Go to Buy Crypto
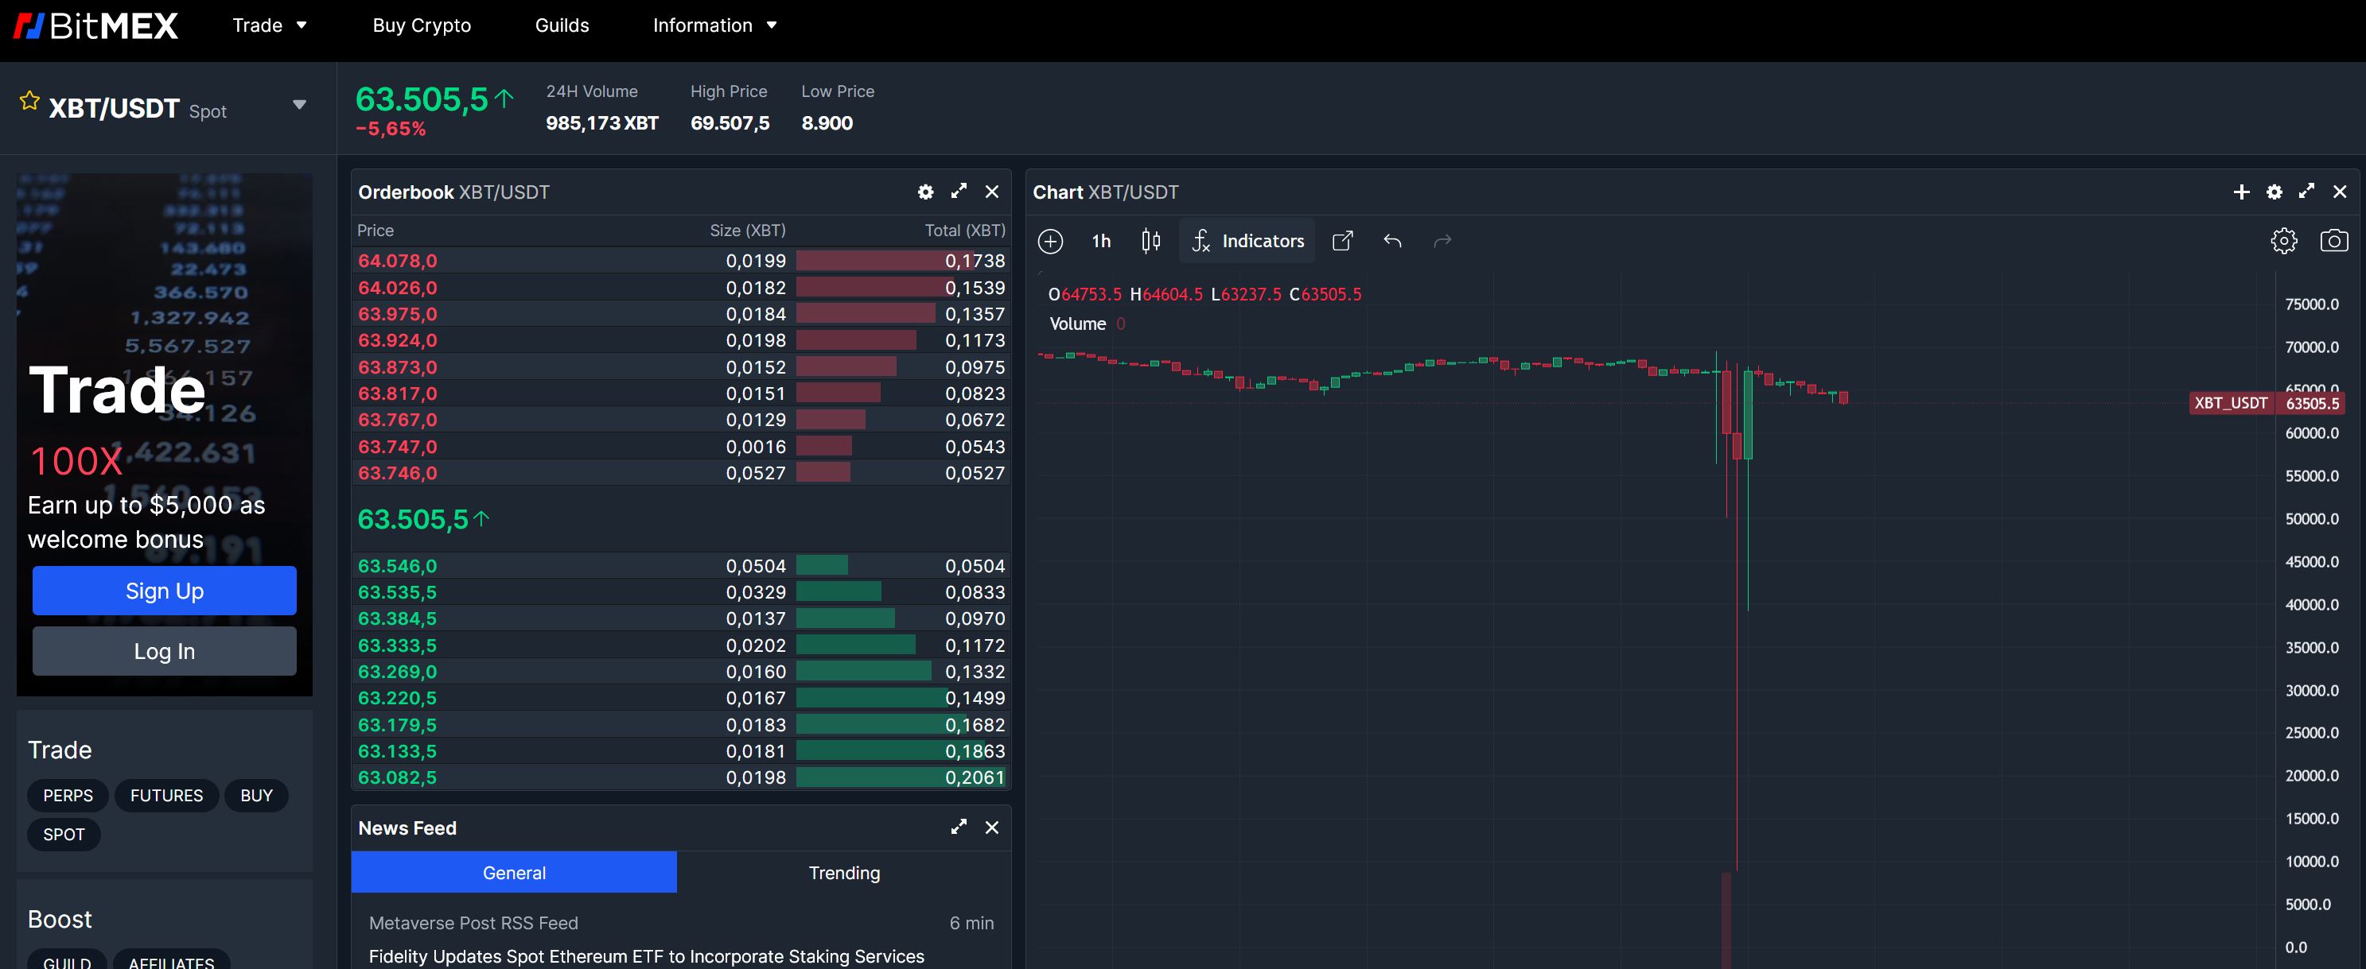The image size is (2366, 969). click(x=422, y=25)
